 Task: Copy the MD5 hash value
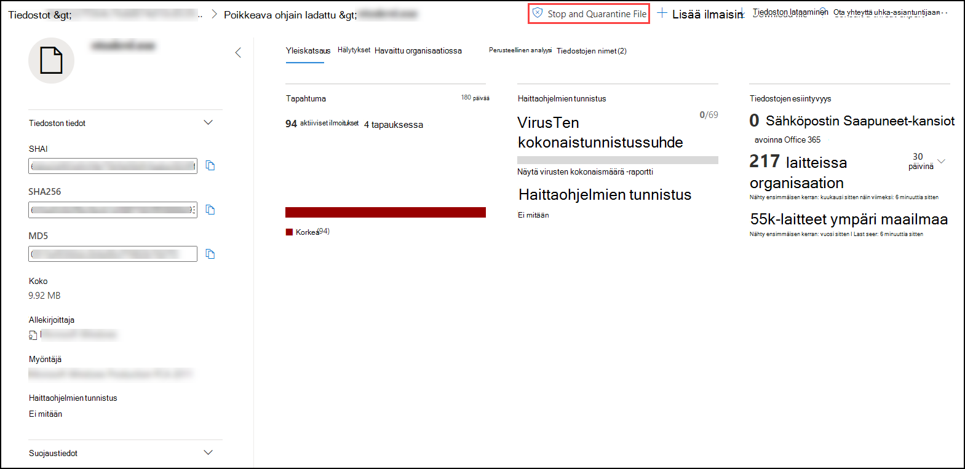point(210,254)
